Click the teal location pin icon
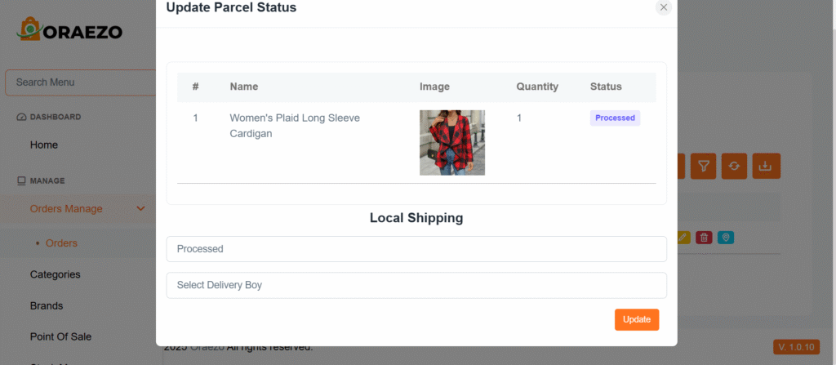Image resolution: width=836 pixels, height=365 pixels. click(x=726, y=238)
